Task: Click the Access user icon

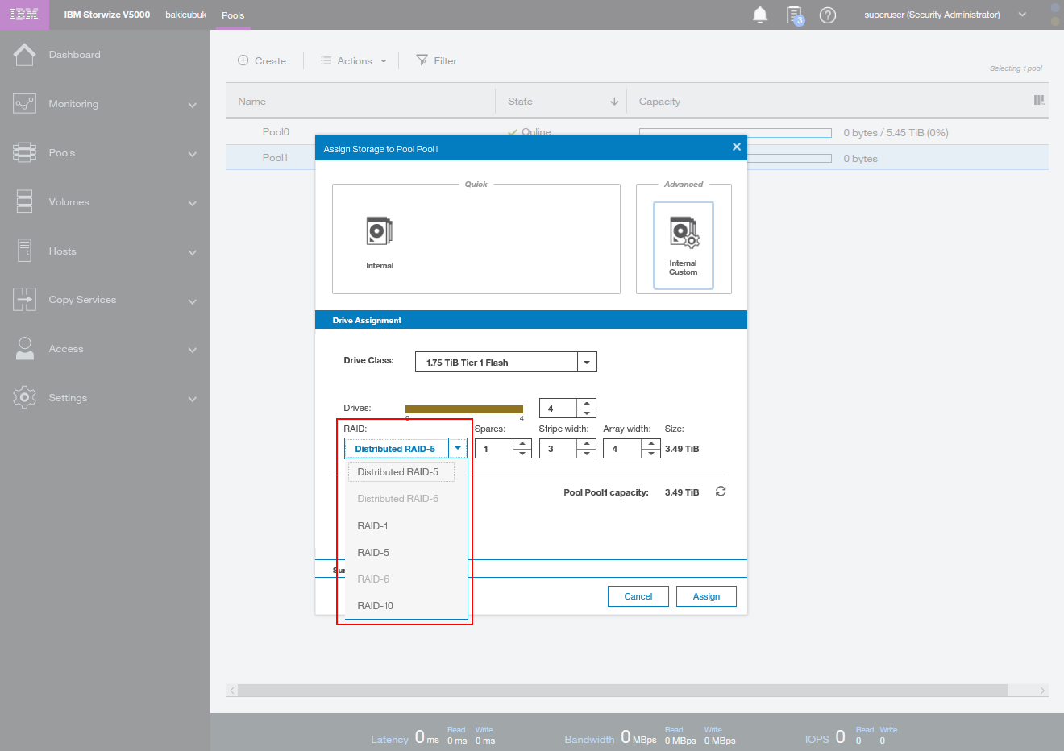Action: point(24,349)
